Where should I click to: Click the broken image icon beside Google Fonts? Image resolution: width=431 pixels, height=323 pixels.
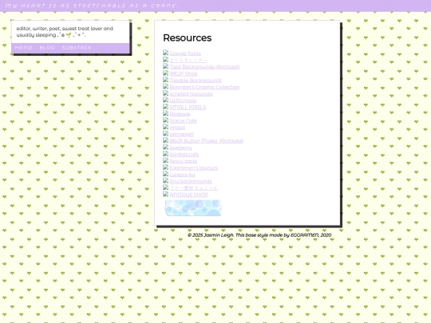pos(165,53)
